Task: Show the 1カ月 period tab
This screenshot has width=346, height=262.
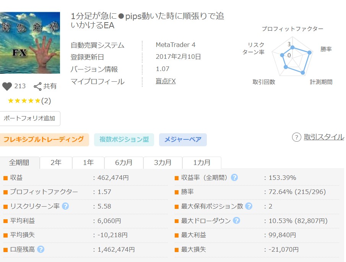Action: click(202, 163)
